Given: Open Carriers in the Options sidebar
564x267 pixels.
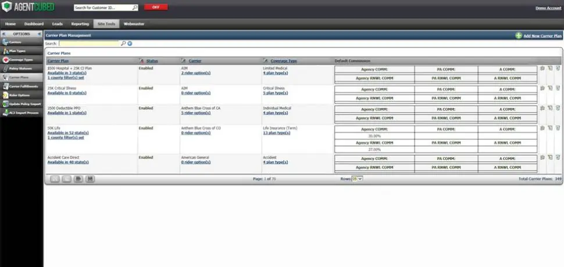Looking at the screenshot, I should 22,42.
